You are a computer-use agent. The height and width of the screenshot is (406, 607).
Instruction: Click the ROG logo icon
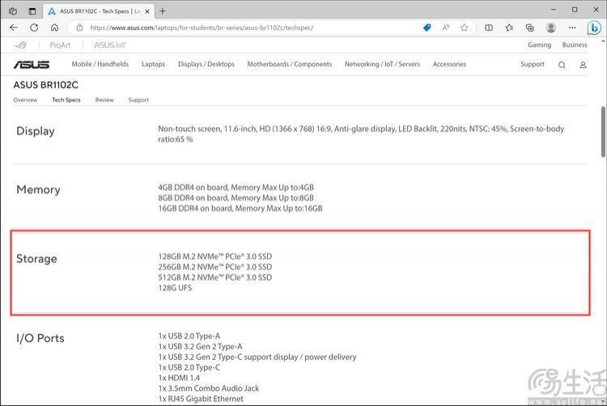(20, 45)
